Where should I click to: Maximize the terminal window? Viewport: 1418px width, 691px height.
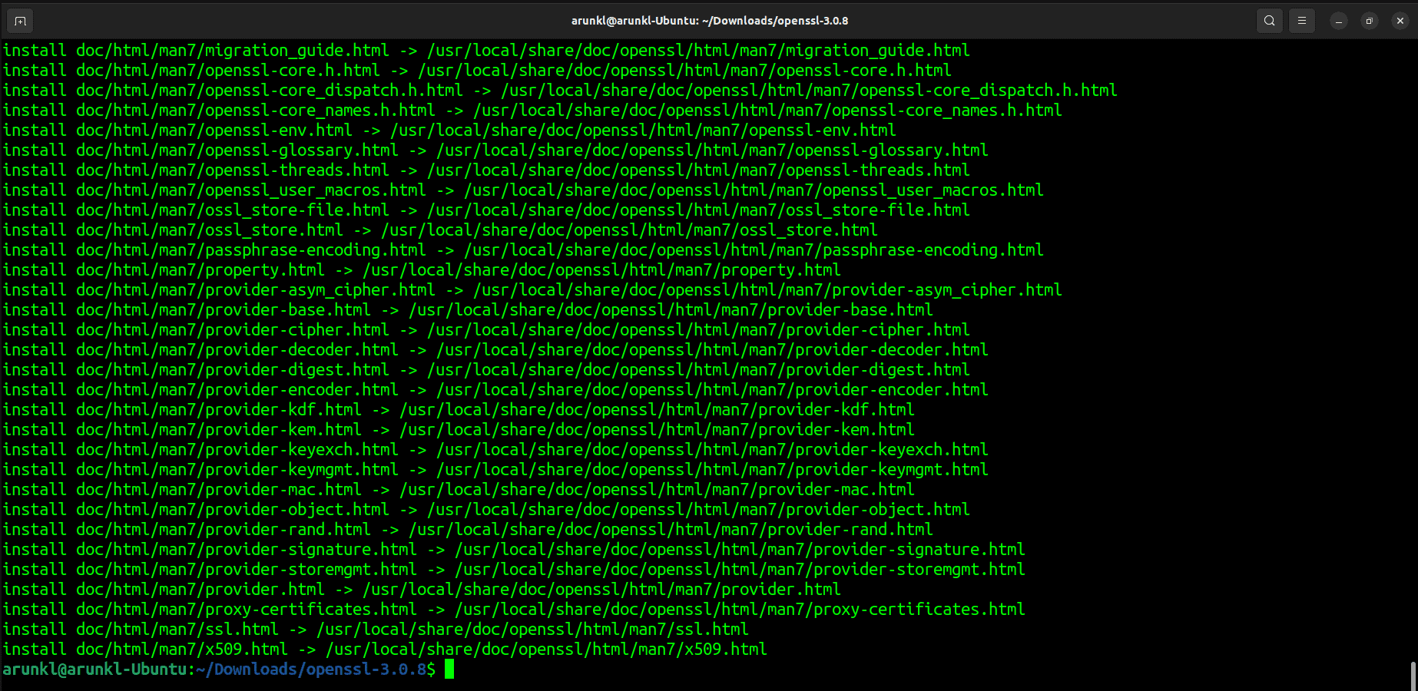click(1370, 21)
